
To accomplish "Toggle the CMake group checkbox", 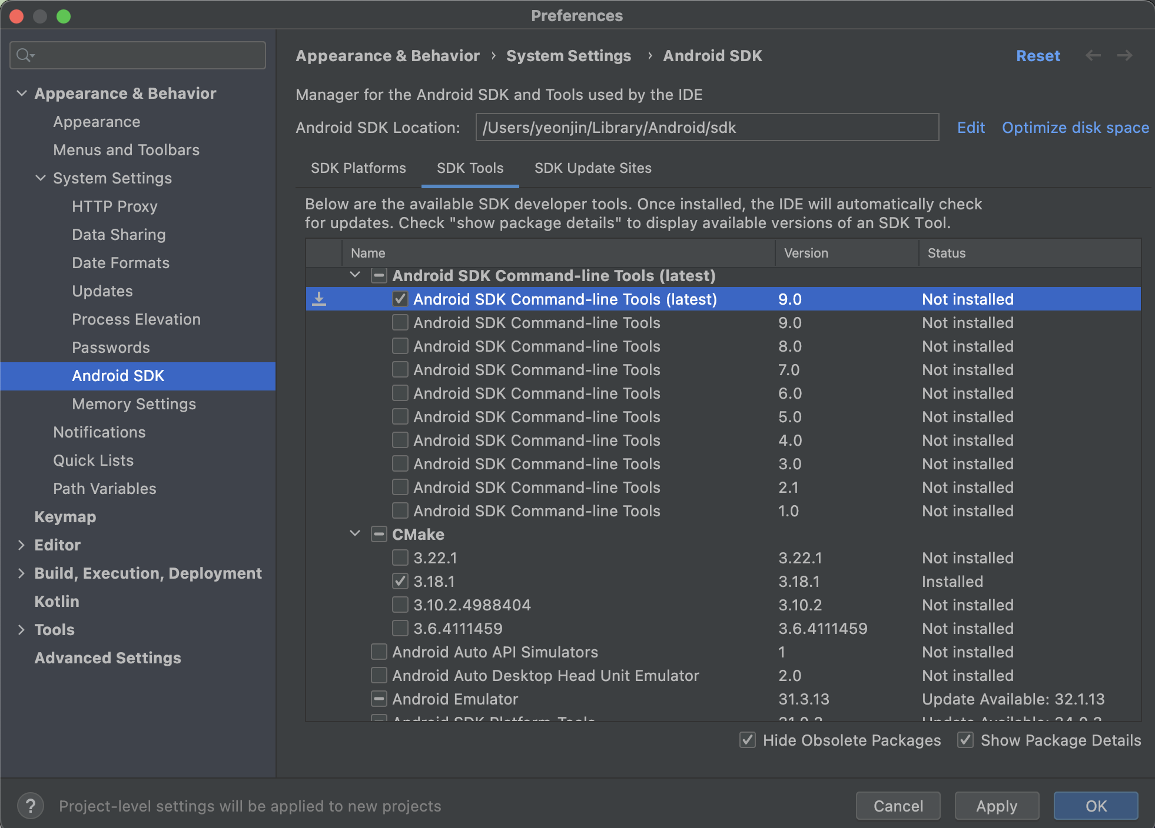I will pyautogui.click(x=379, y=534).
